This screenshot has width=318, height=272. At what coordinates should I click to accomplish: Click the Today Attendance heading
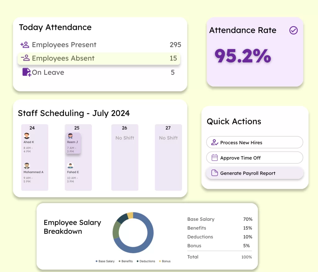[55, 27]
